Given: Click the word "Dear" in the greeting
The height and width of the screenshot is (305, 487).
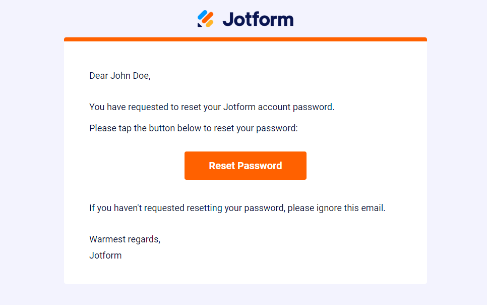Looking at the screenshot, I should (x=98, y=76).
